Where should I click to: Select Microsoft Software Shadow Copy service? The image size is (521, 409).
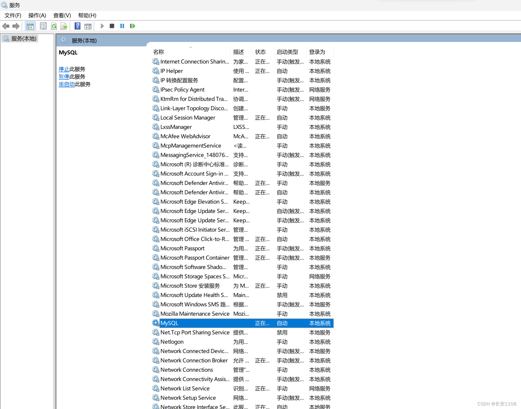(243, 267)
